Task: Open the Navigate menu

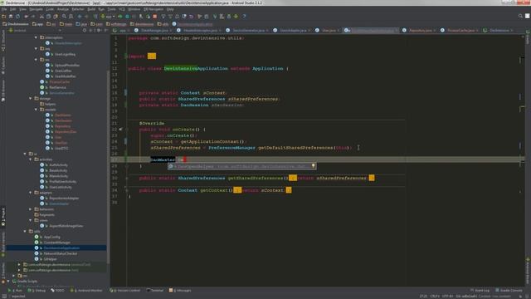Action: (36, 9)
